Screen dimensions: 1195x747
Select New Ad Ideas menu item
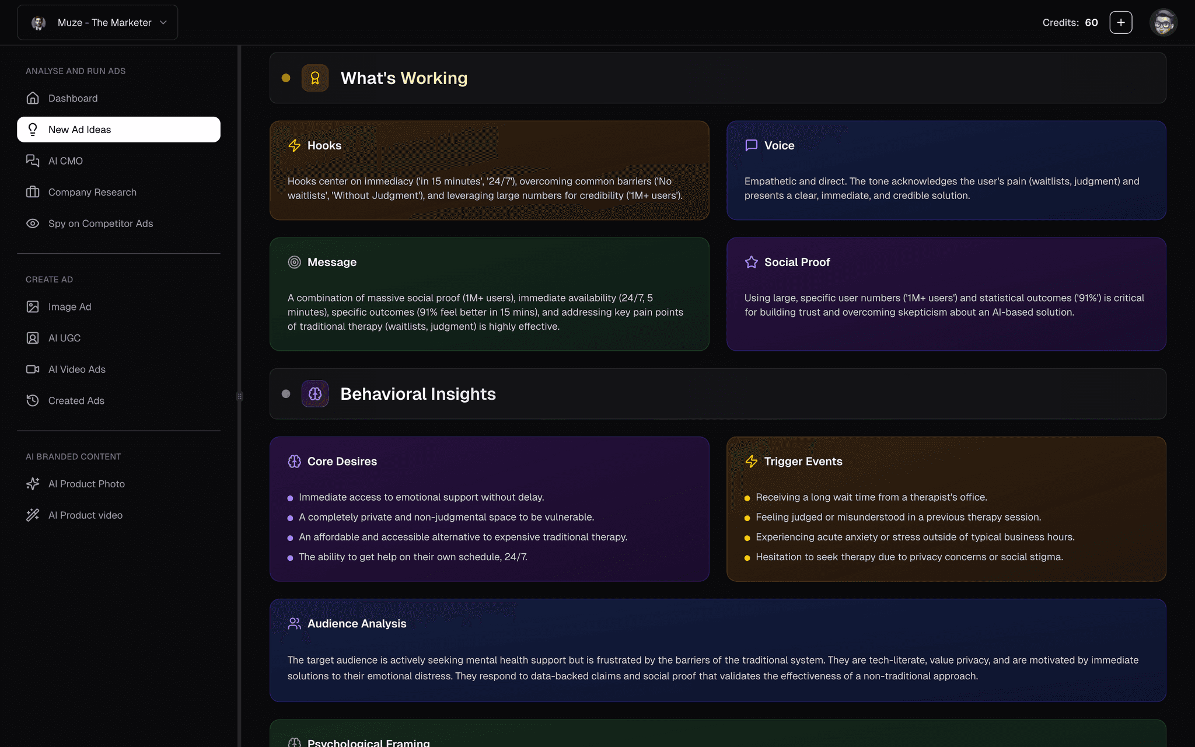coord(118,130)
